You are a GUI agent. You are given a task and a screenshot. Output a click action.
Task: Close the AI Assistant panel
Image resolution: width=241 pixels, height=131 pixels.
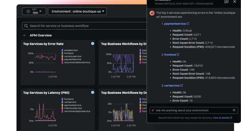point(234,2)
